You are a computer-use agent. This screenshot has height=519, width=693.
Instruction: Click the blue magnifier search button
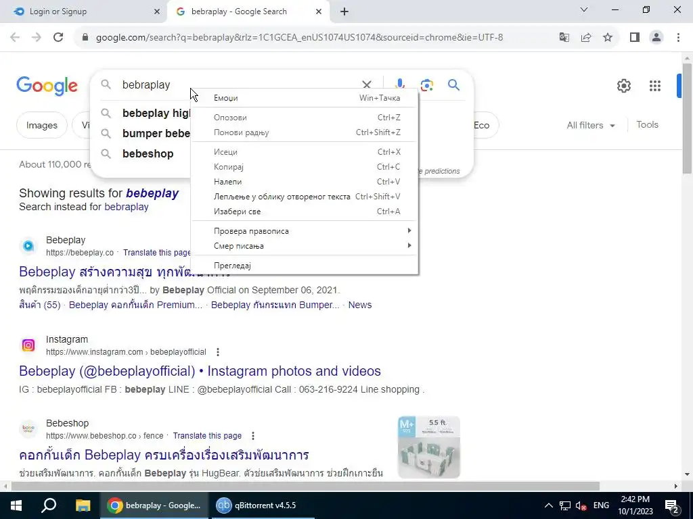[453, 84]
